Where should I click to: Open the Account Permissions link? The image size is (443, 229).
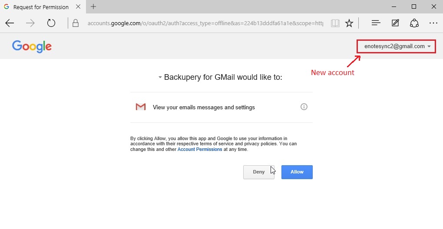(x=200, y=150)
